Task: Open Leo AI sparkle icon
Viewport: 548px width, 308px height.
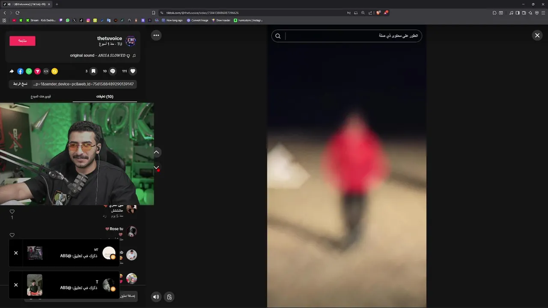Action: click(530, 13)
